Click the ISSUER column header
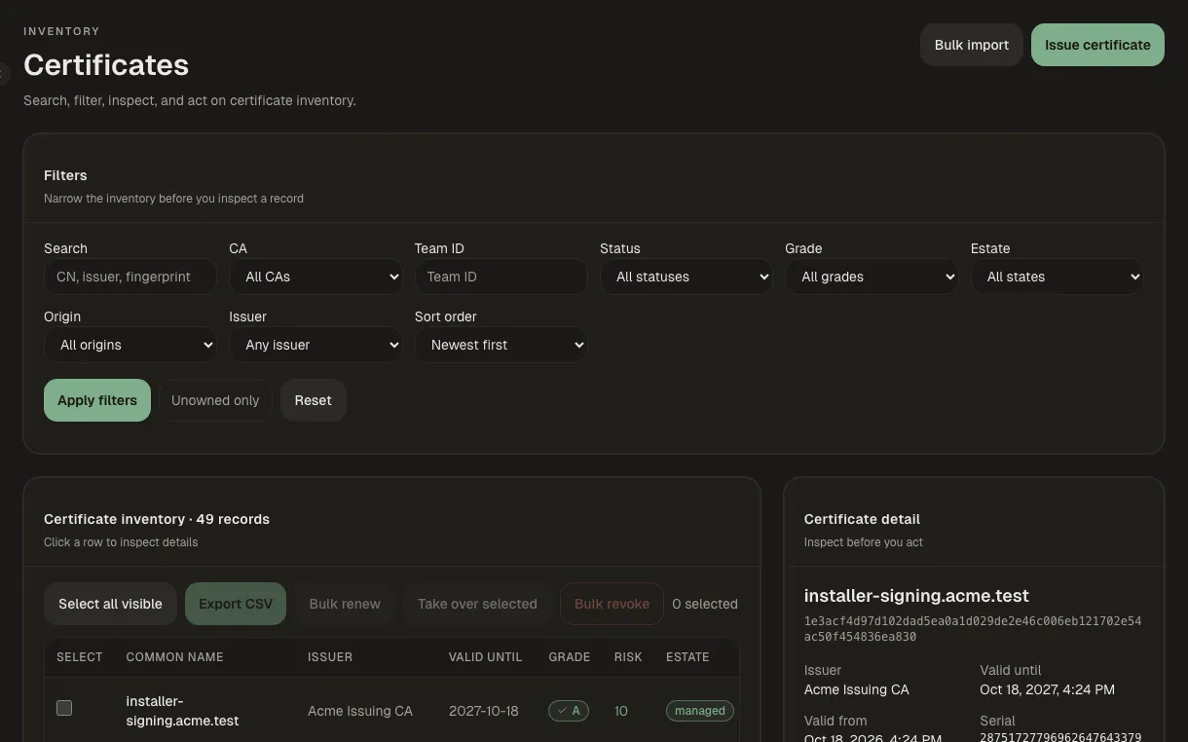This screenshot has width=1188, height=742. coord(330,657)
